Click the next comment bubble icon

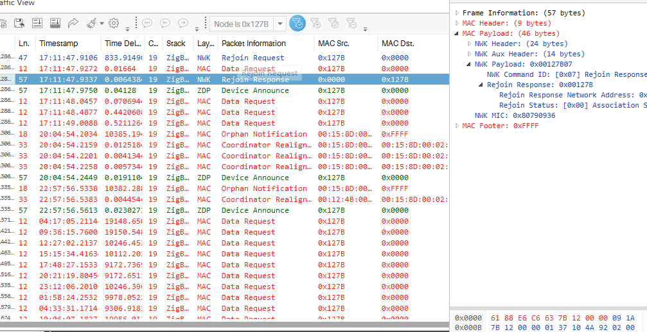(x=183, y=23)
